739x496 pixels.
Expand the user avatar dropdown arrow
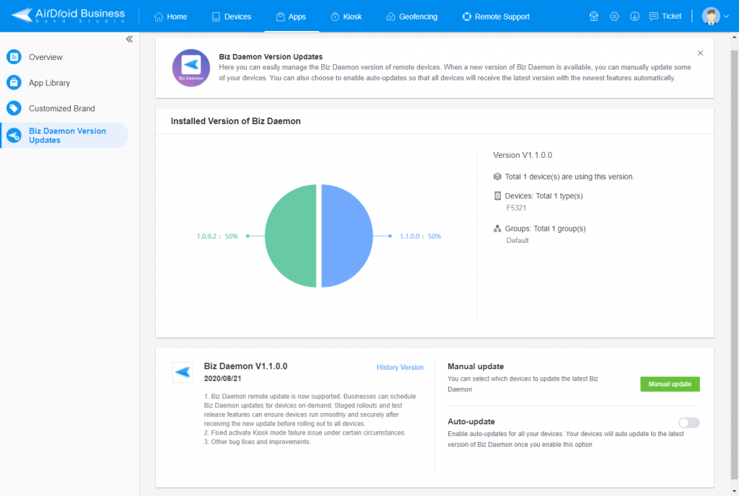click(726, 17)
